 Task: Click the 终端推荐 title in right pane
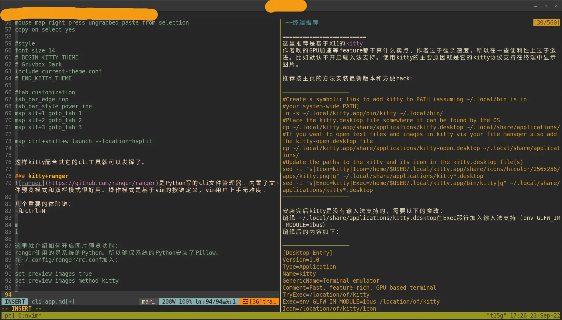[305, 22]
